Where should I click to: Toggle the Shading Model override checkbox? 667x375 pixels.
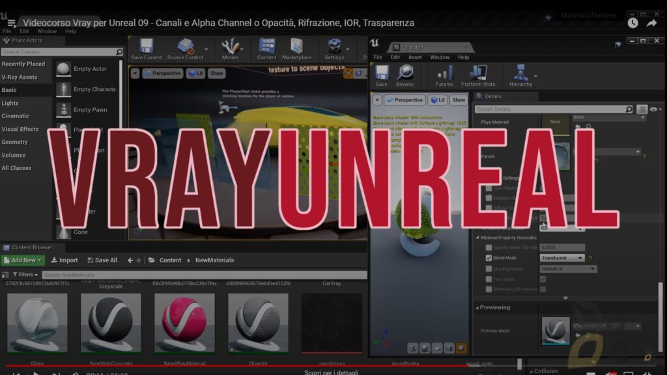point(489,269)
